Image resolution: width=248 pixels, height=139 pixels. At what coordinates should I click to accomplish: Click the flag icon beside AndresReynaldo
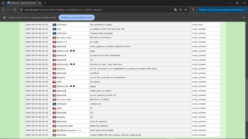pyautogui.click(x=54, y=126)
